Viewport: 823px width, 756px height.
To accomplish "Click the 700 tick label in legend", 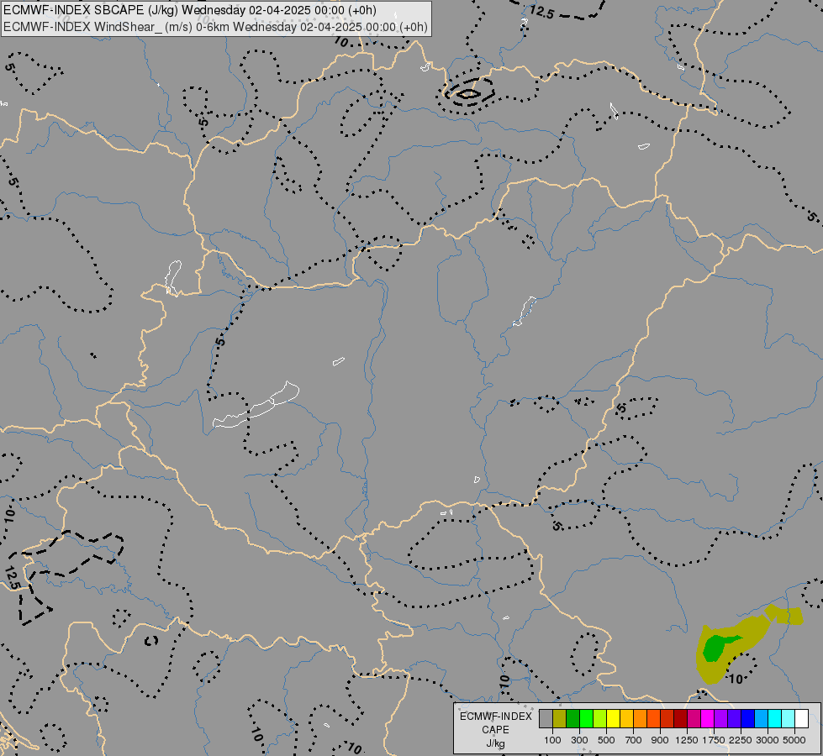I will tap(634, 740).
